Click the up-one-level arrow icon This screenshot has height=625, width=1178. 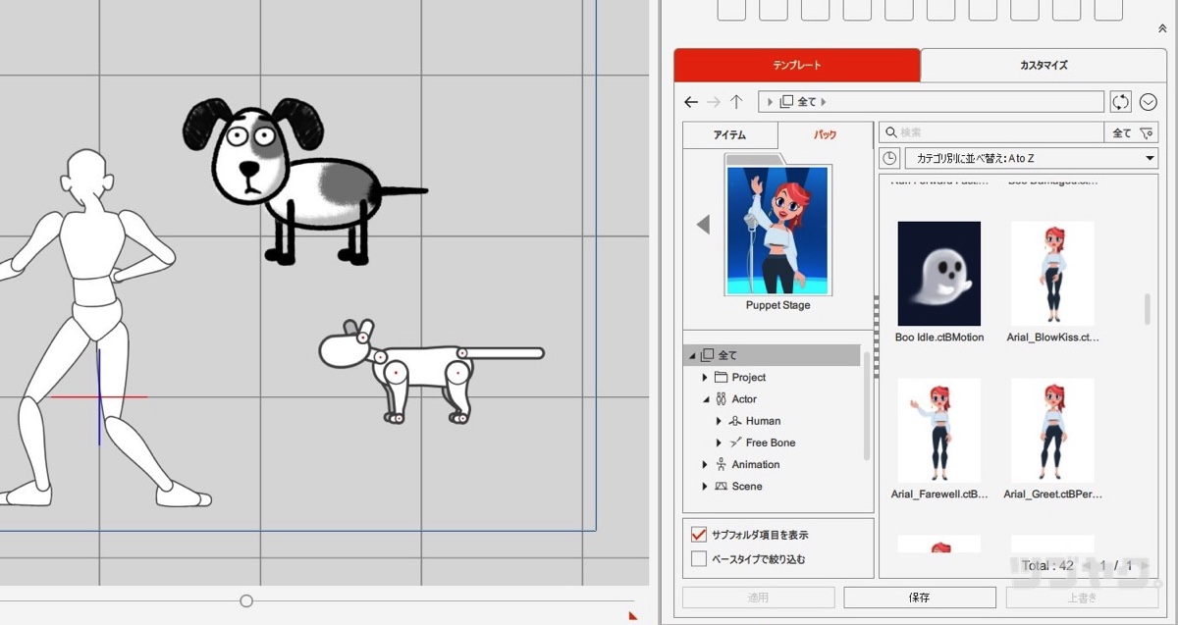(x=736, y=102)
